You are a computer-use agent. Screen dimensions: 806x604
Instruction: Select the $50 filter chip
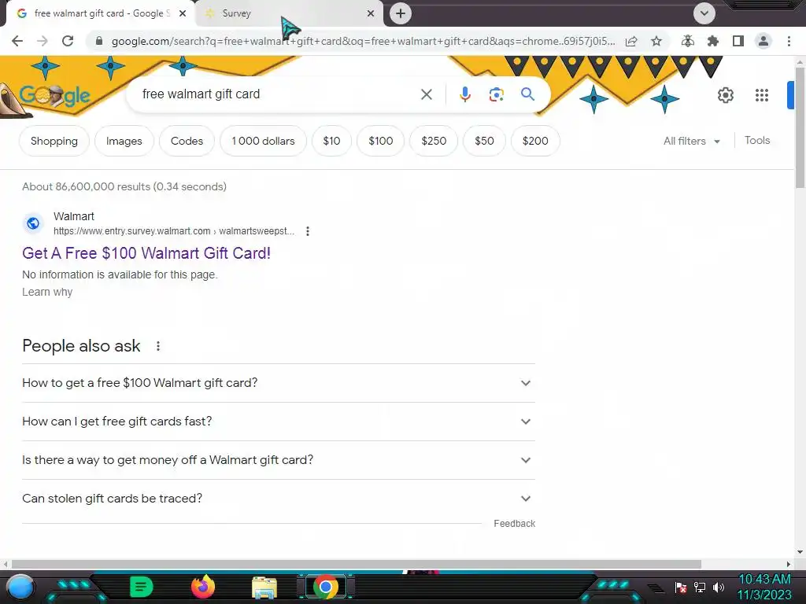click(x=484, y=141)
